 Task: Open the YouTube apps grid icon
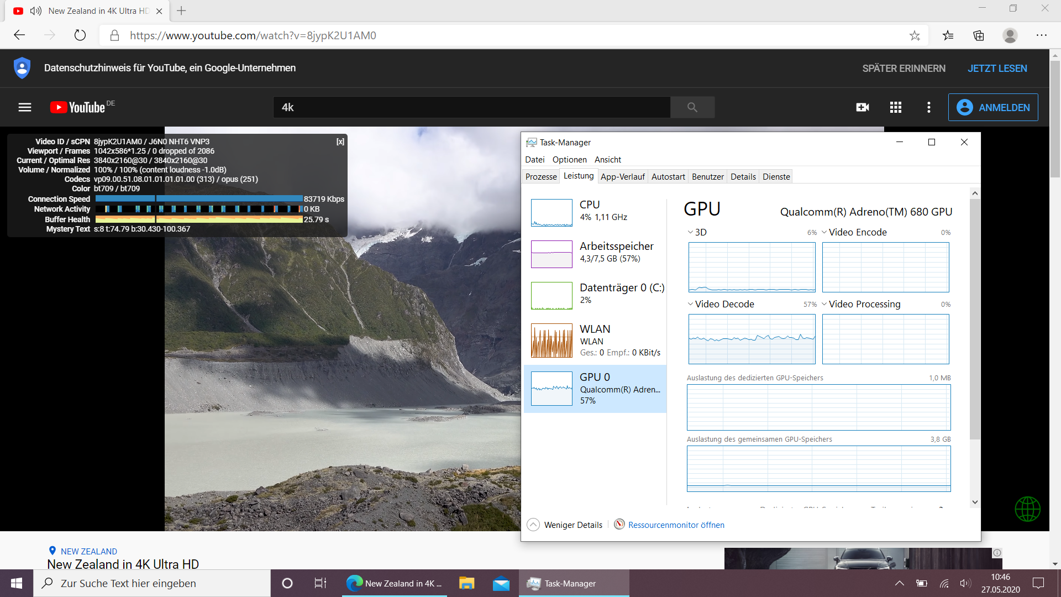pos(896,107)
